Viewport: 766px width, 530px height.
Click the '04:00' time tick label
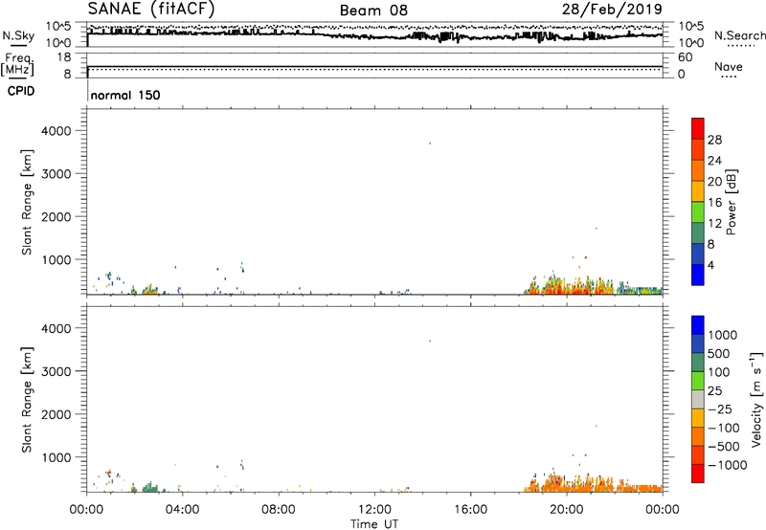[x=182, y=510]
